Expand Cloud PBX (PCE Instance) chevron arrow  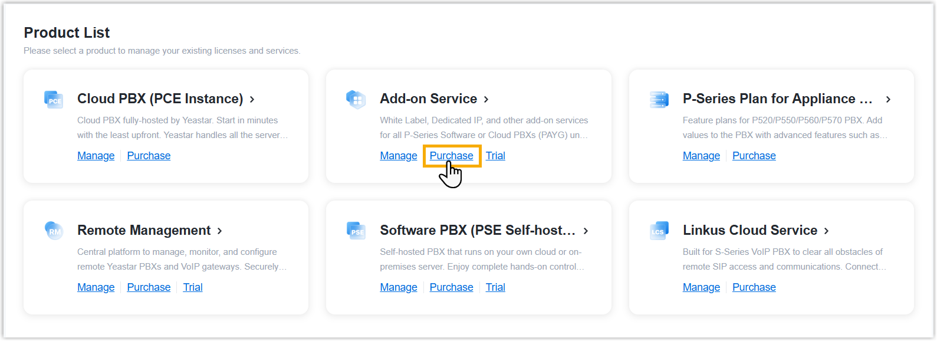click(x=252, y=99)
